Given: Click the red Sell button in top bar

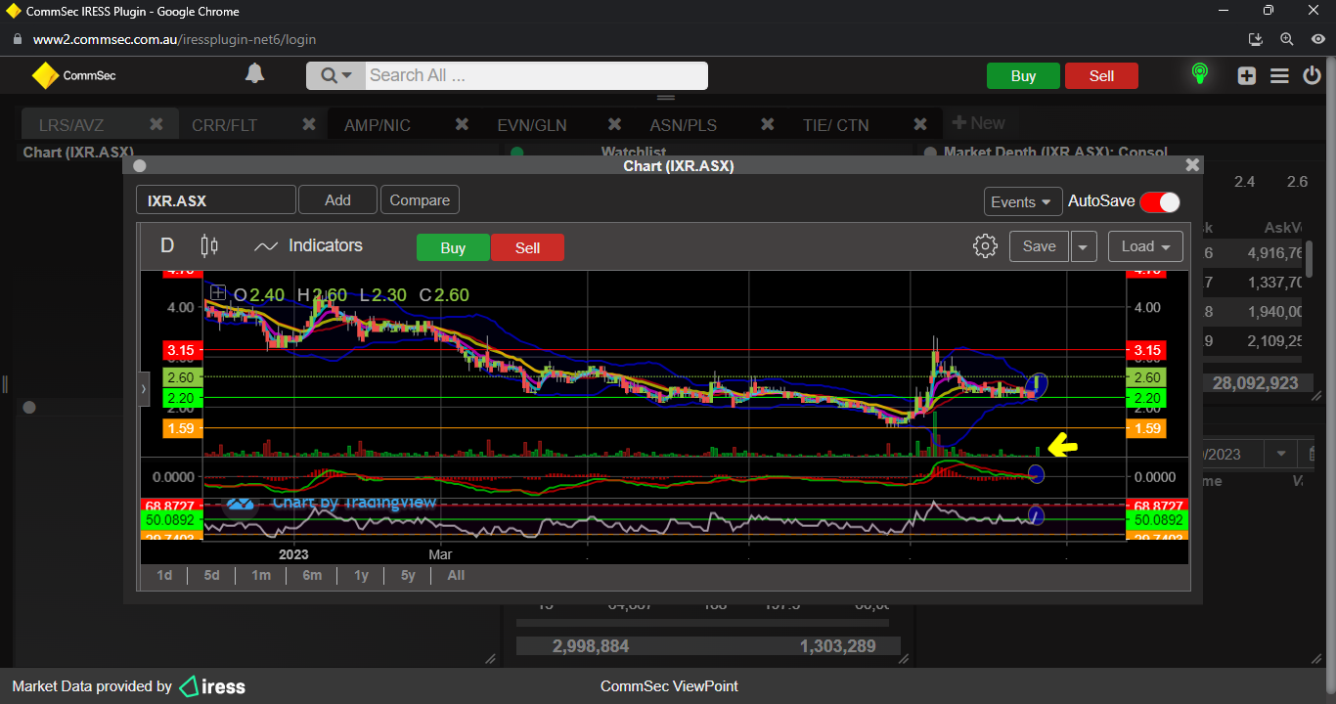Looking at the screenshot, I should 1101,76.
